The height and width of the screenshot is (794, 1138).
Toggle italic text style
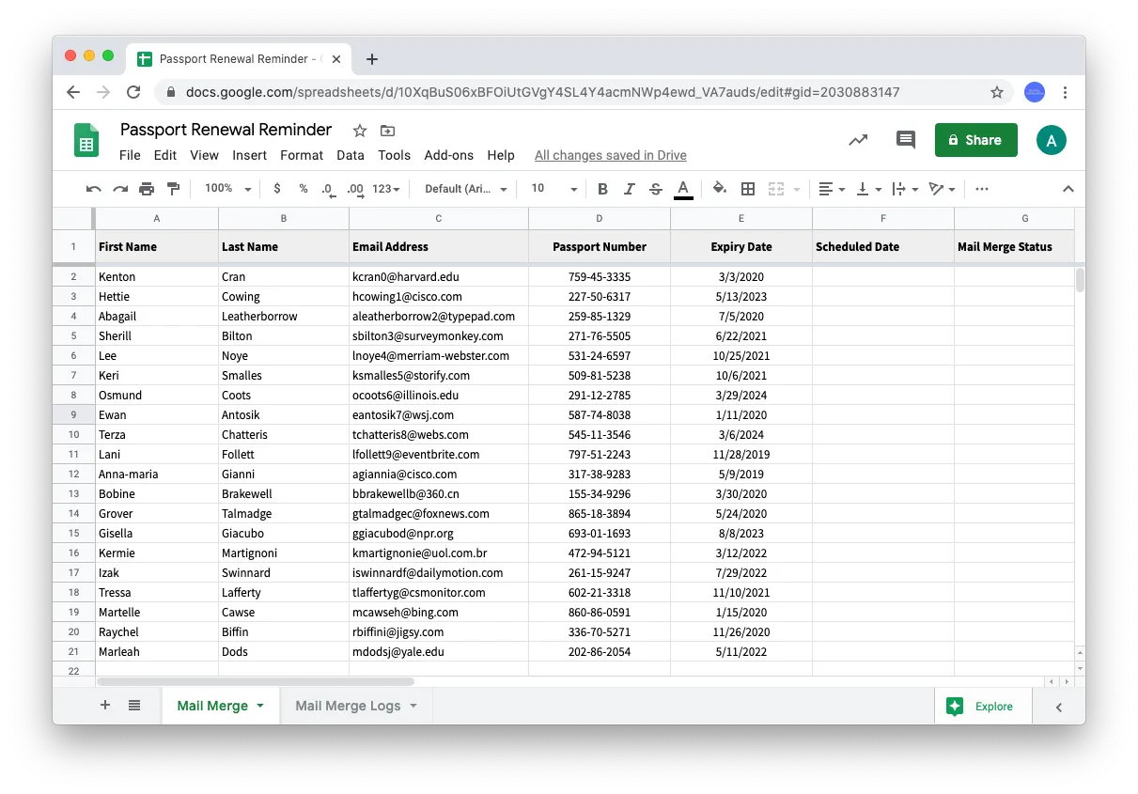[x=629, y=189]
